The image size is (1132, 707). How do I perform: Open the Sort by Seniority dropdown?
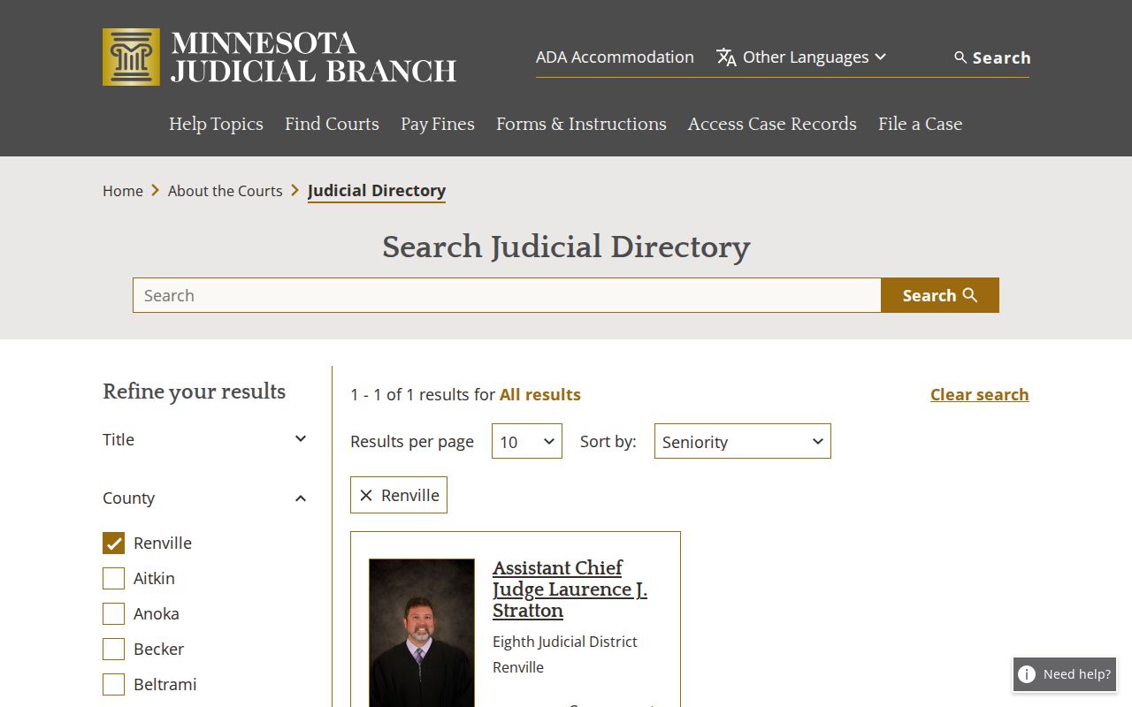click(x=743, y=441)
